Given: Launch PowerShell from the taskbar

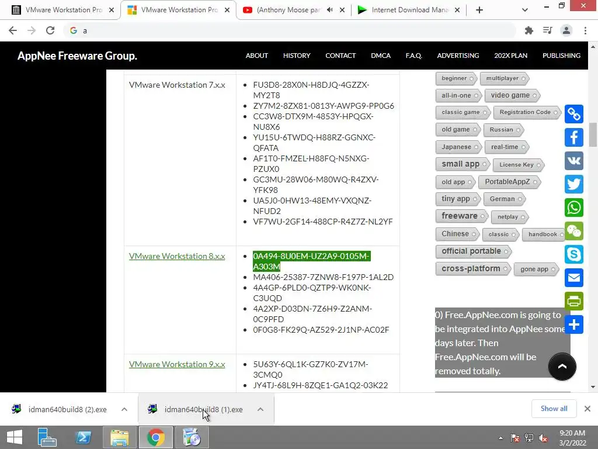Looking at the screenshot, I should 83,437.
